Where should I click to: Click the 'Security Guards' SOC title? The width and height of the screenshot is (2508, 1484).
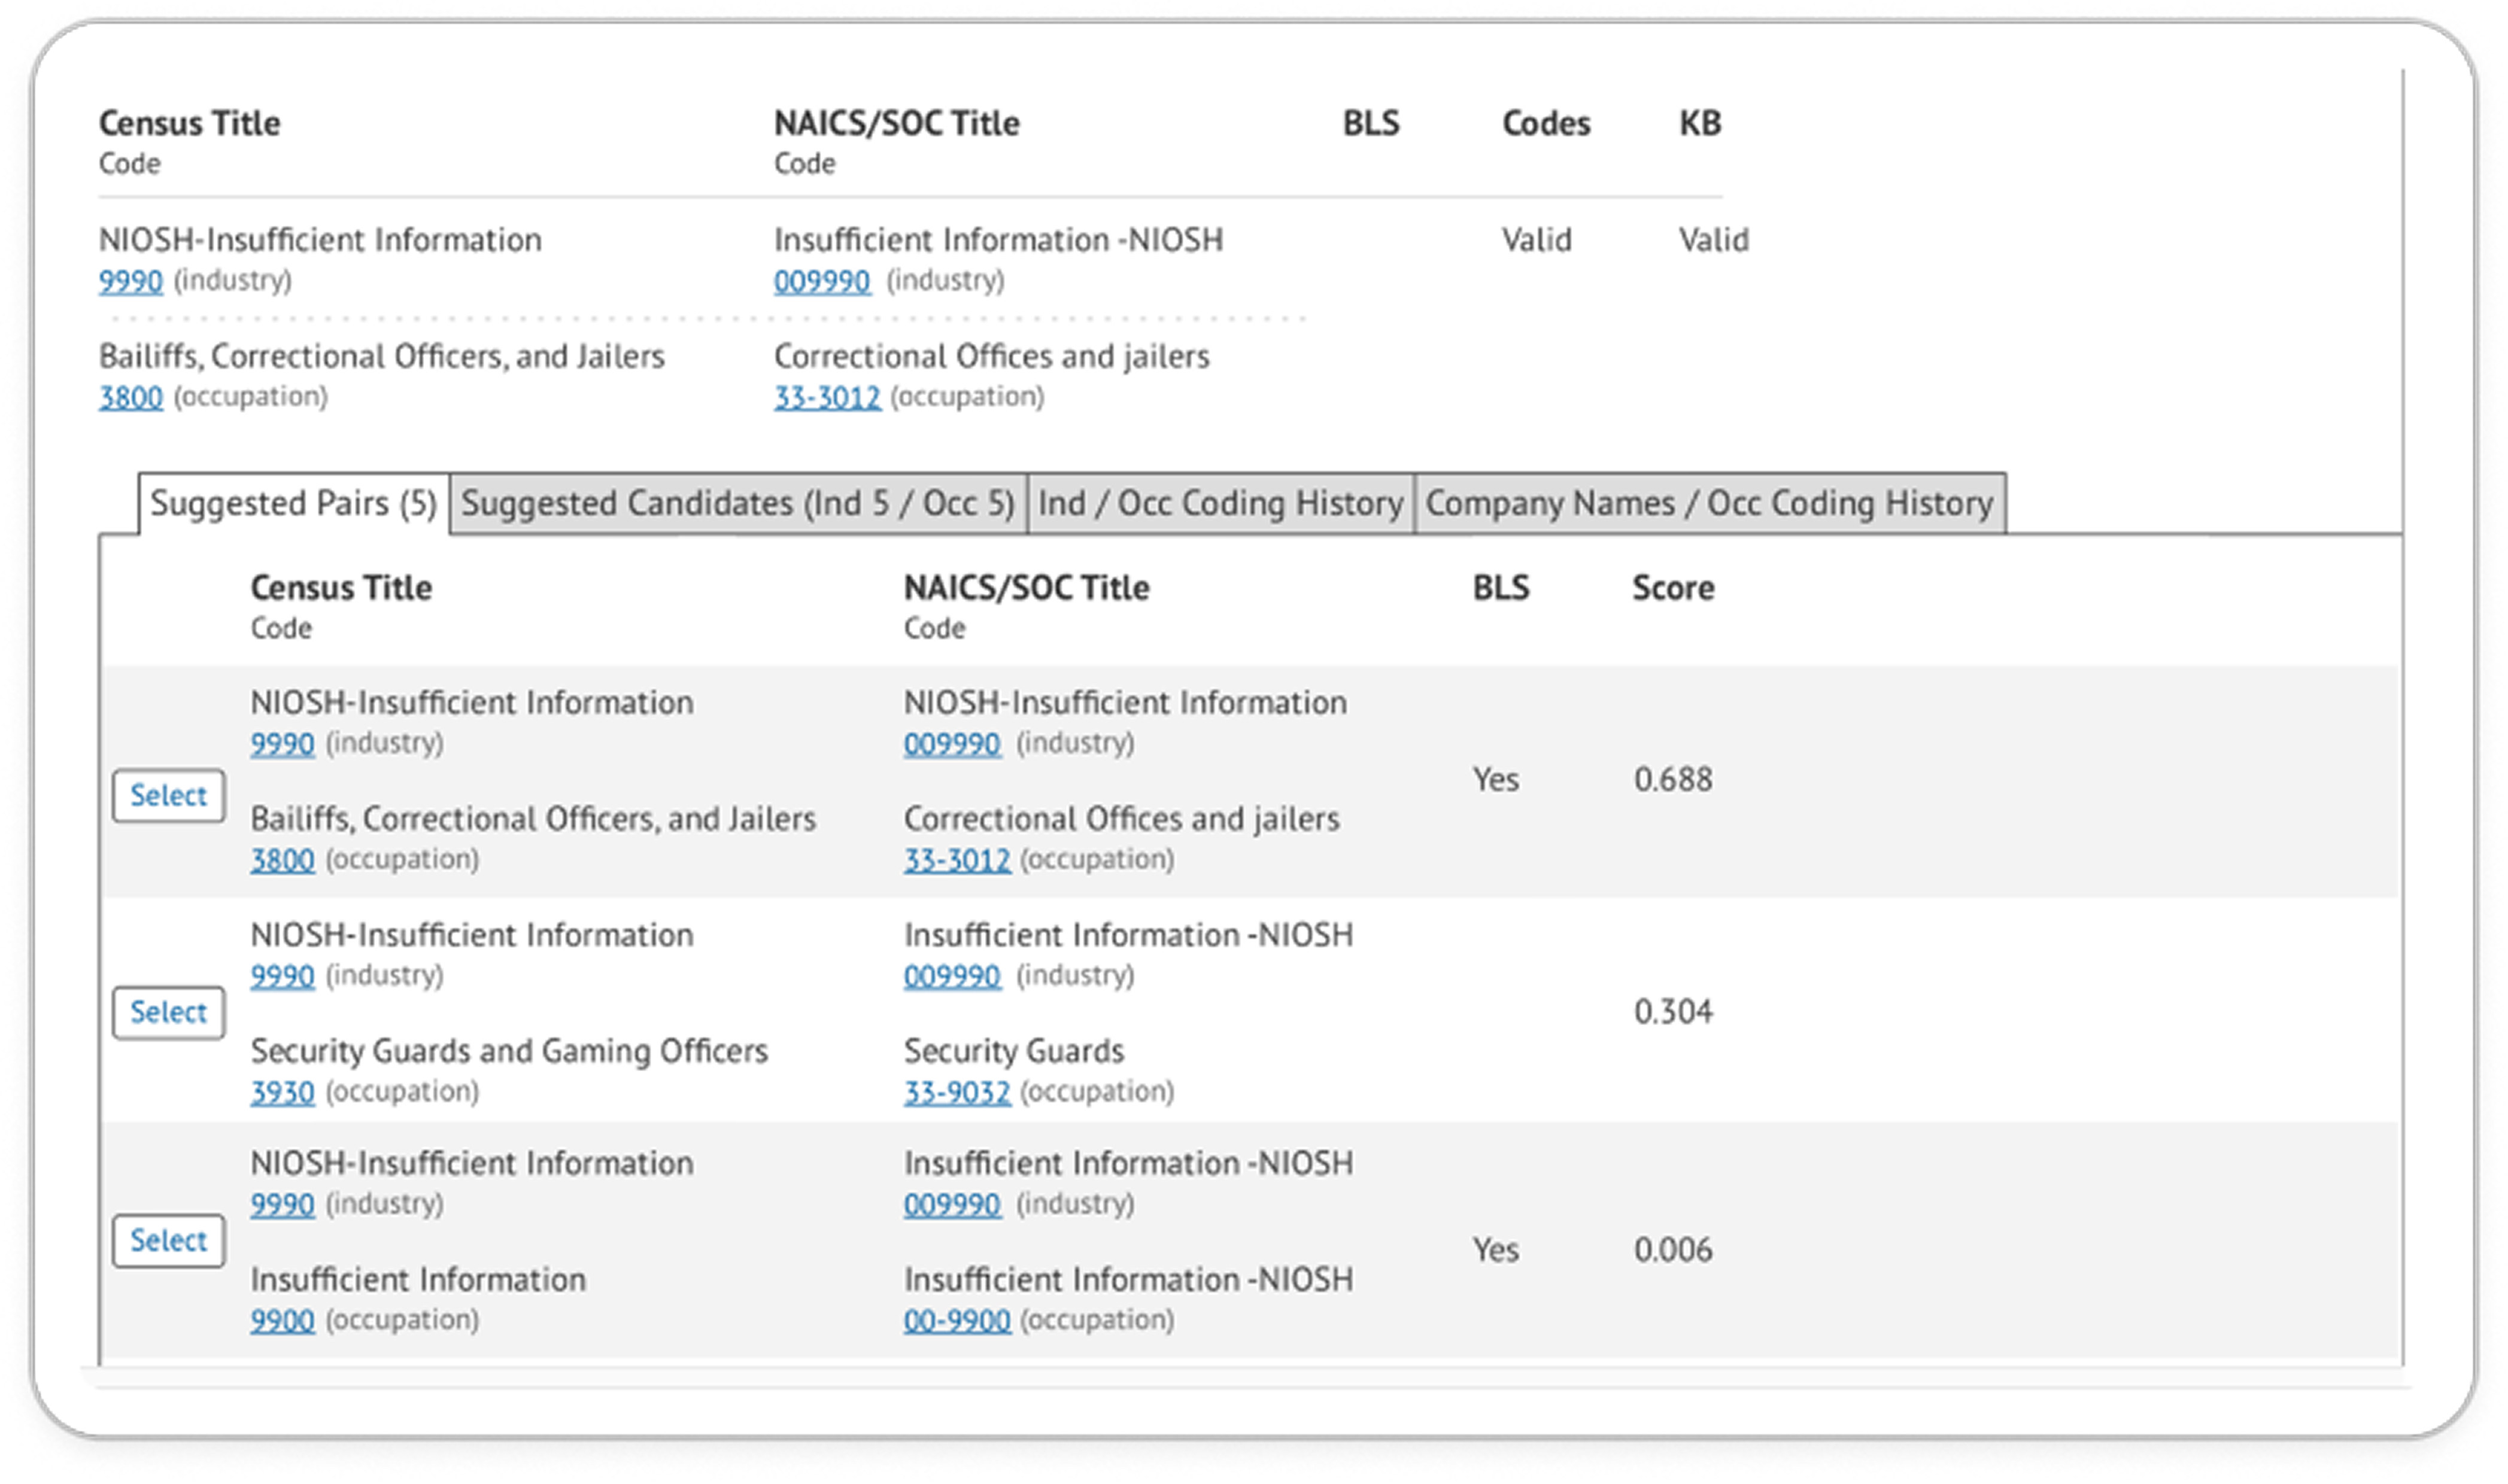coord(1014,1051)
